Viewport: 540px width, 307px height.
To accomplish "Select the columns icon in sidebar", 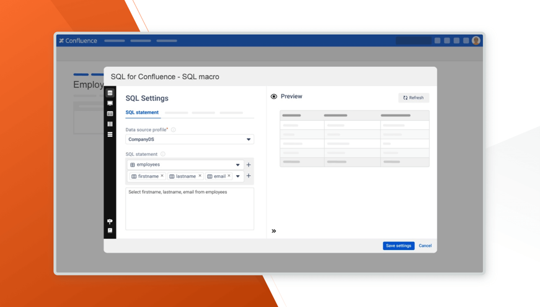I will click(110, 124).
